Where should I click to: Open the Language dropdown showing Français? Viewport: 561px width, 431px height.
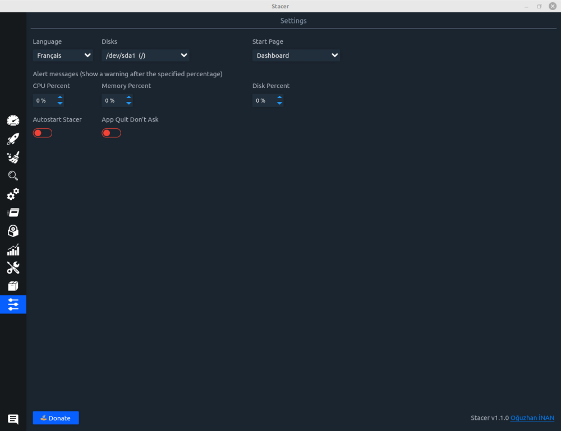[63, 55]
